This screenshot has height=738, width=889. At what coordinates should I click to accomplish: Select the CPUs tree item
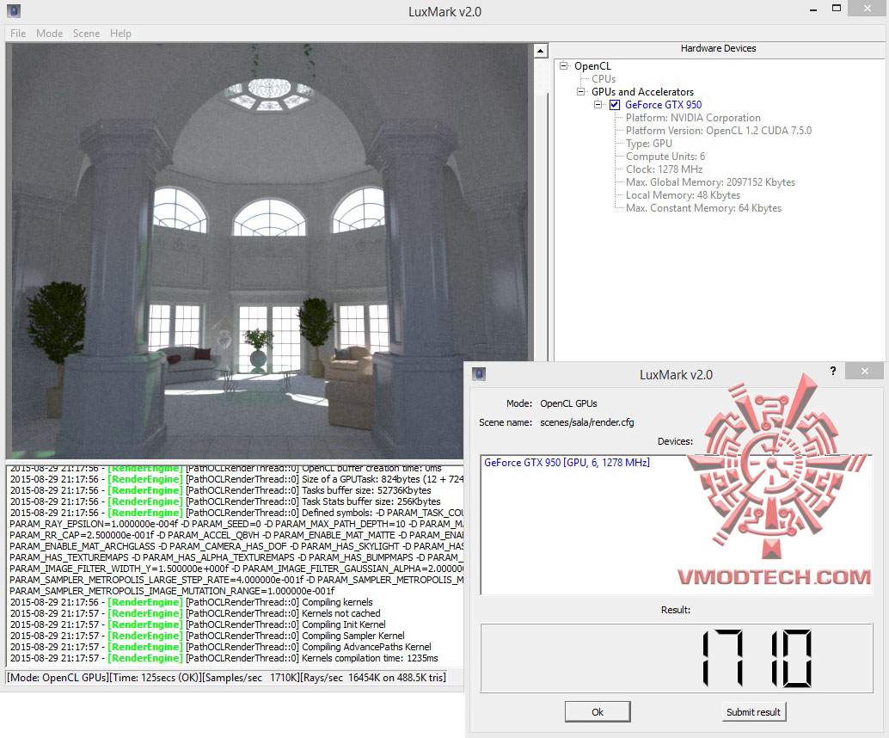604,79
